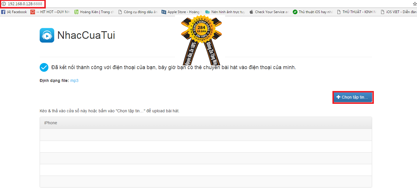Click the mp3 file format link
This screenshot has height=189, width=417.
coord(74,80)
